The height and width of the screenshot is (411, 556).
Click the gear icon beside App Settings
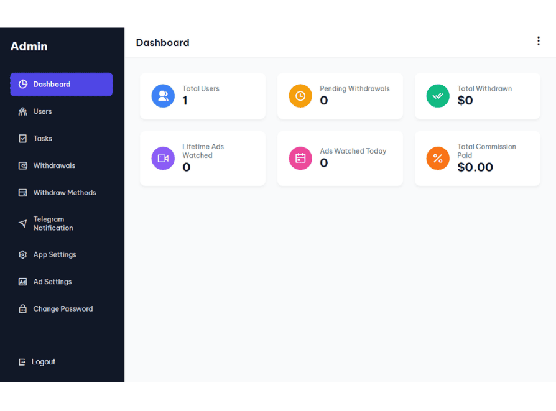(x=23, y=255)
